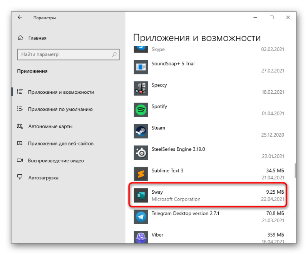The width and height of the screenshot is (308, 255).
Task: Minimize the Параметры window
Action: (255, 17)
